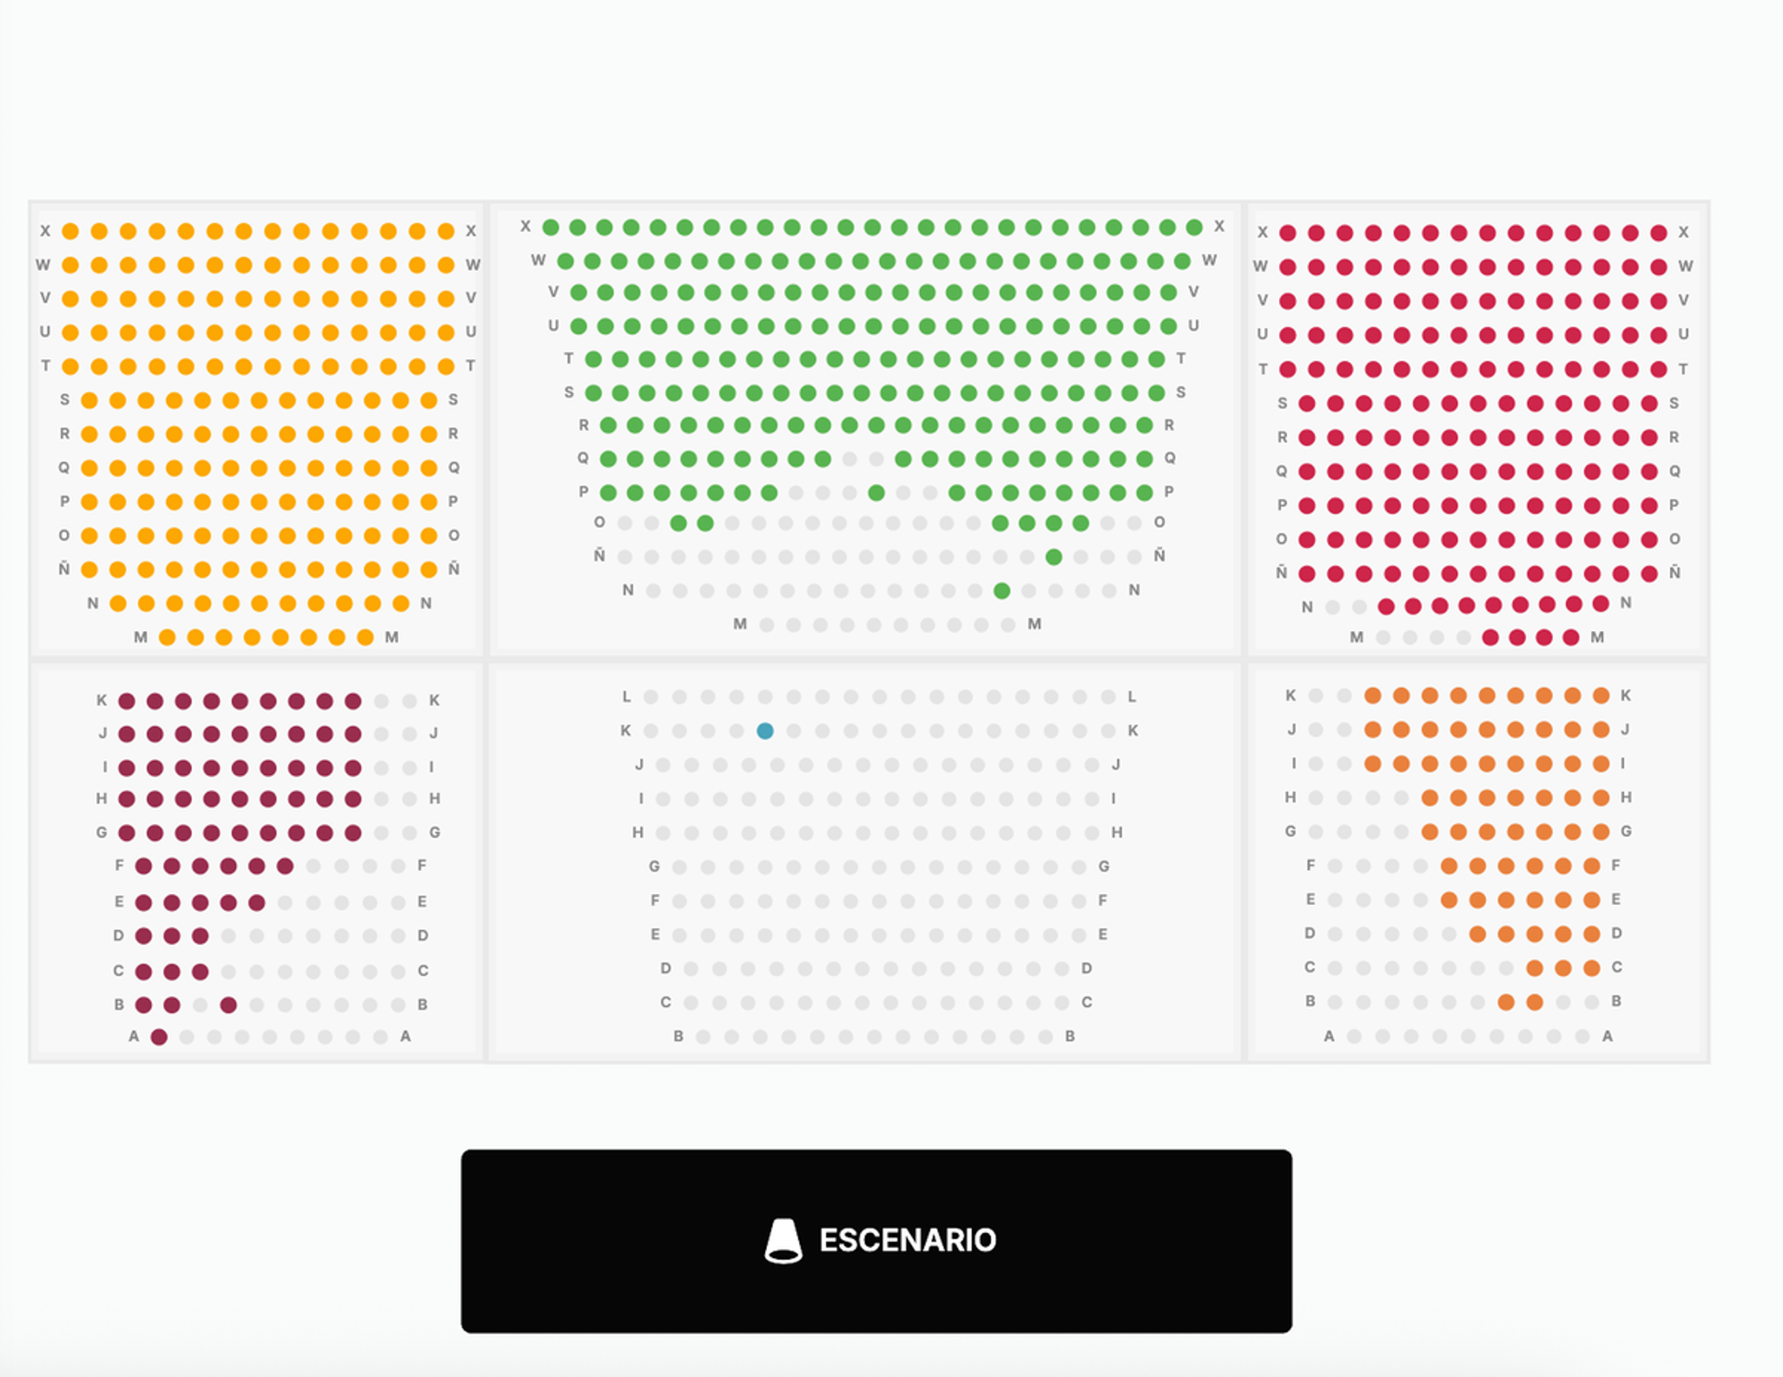
Task: Pick the first orange seat in row K
Action: tap(1373, 695)
